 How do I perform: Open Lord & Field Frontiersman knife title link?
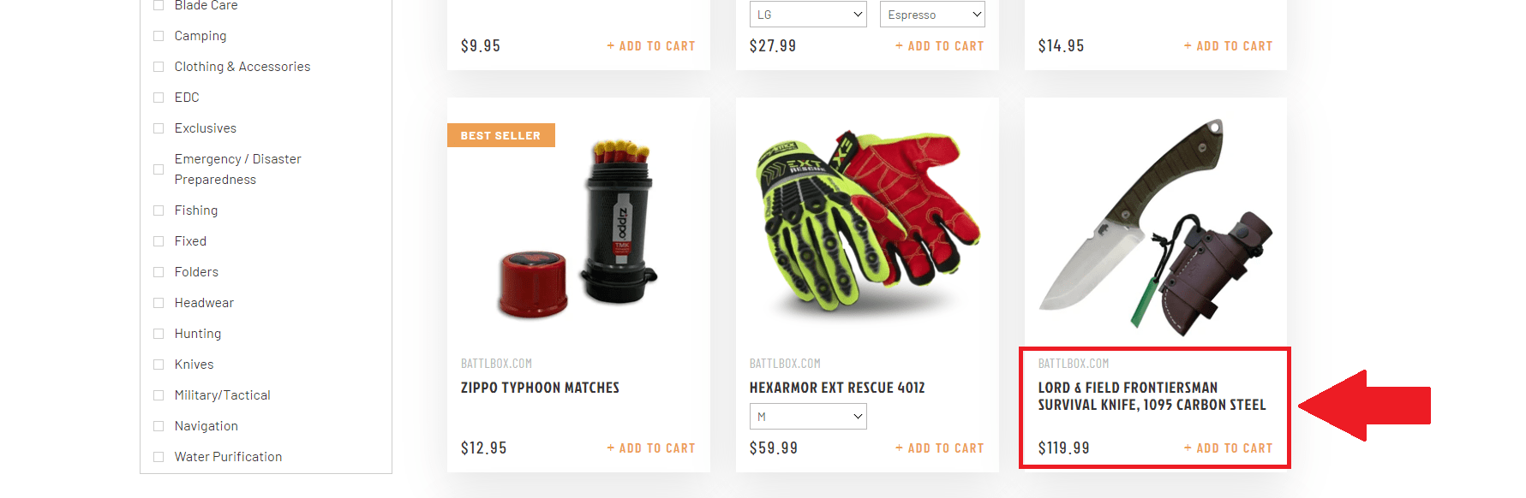(x=1152, y=396)
